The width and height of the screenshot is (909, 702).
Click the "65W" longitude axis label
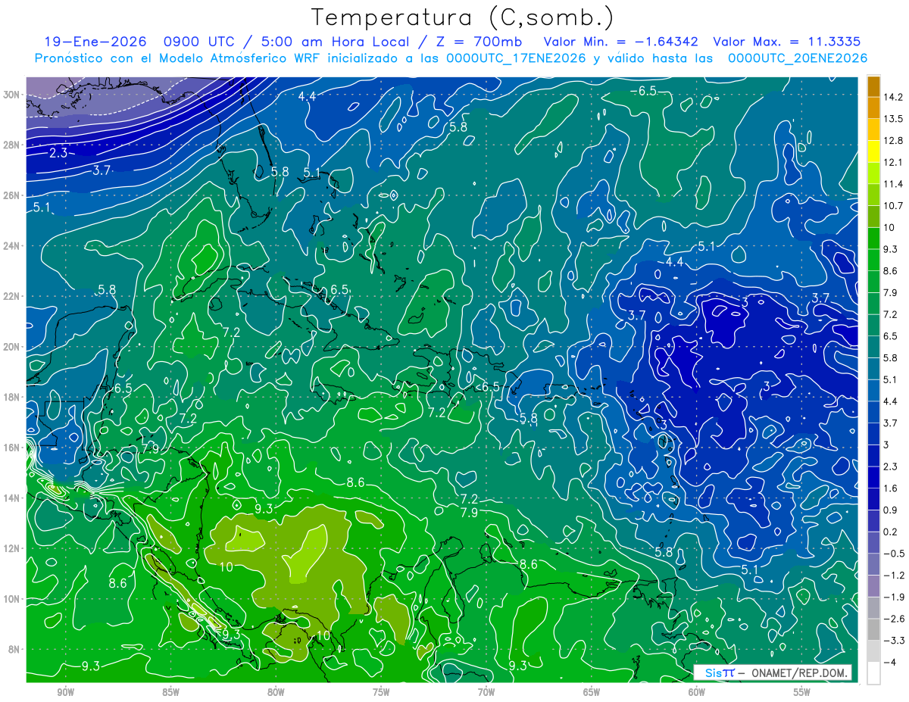pyautogui.click(x=592, y=692)
